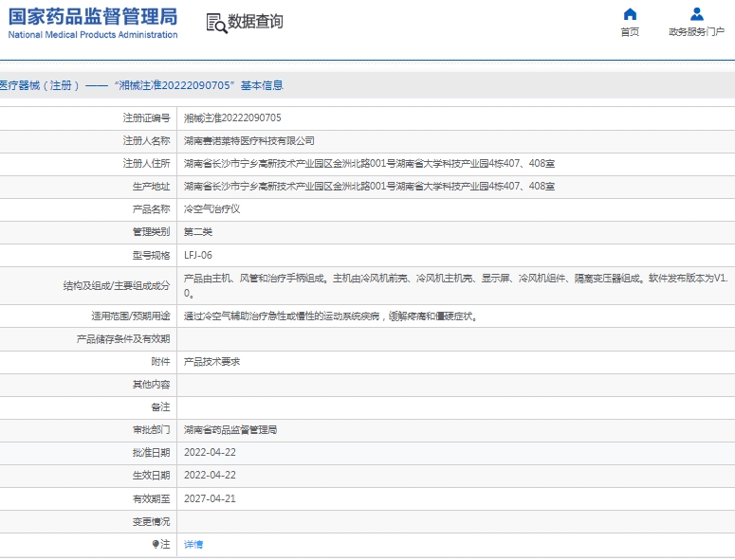Click the 注册人名称 row label
This screenshot has width=735, height=560.
(x=146, y=141)
